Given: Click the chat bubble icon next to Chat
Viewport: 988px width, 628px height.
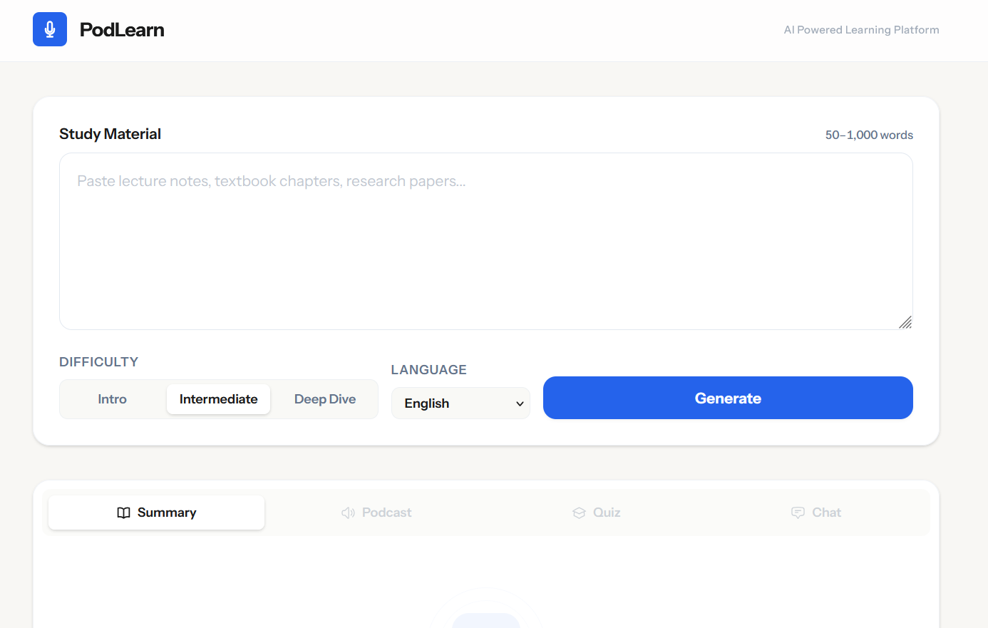Looking at the screenshot, I should [797, 512].
